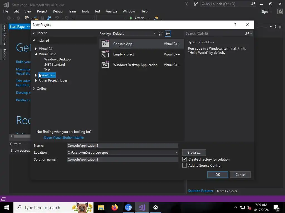The height and width of the screenshot is (213, 285).
Task: Toggle Create directory for solution checkbox
Action: coord(185,159)
